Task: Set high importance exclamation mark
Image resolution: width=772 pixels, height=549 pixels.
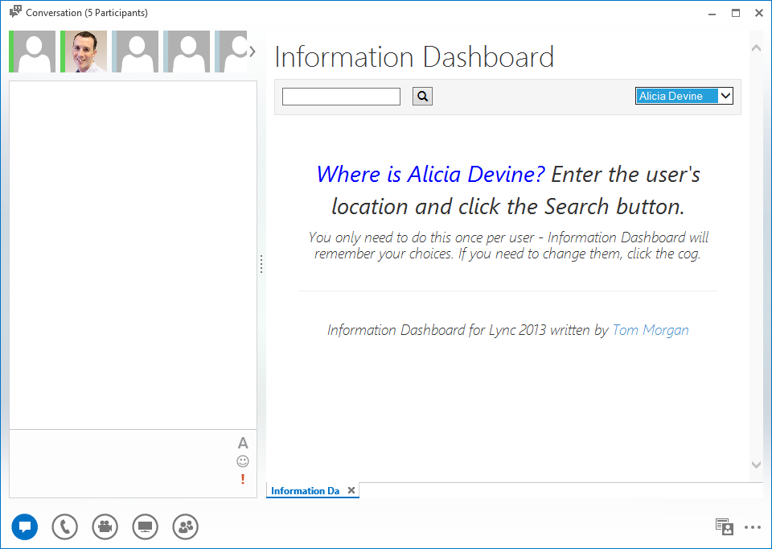Action: [243, 478]
